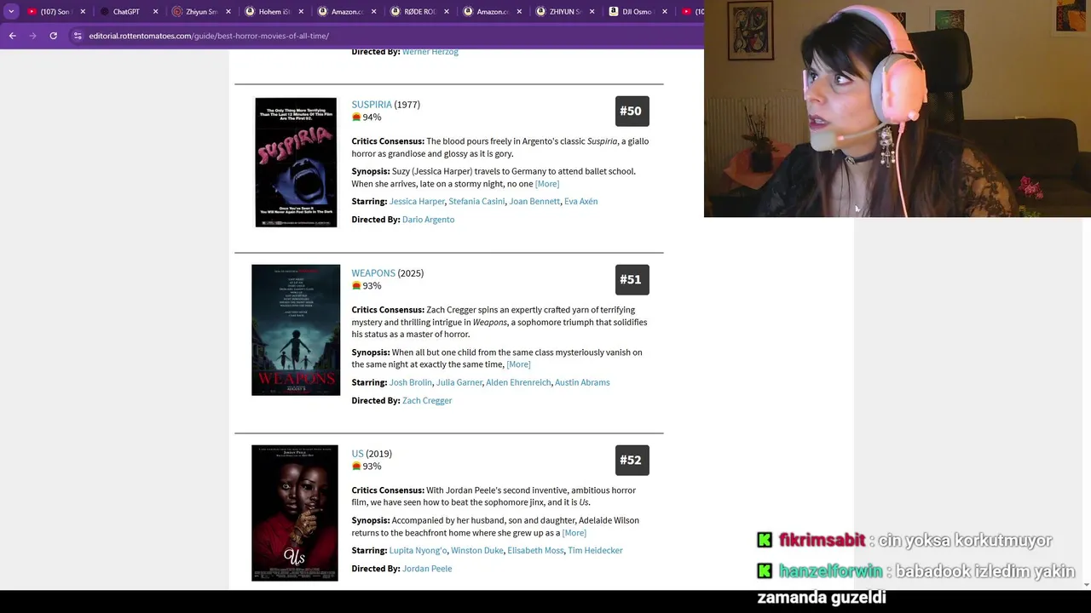Open Lupita Nyong'o's actor page
1091x613 pixels.
coord(418,551)
